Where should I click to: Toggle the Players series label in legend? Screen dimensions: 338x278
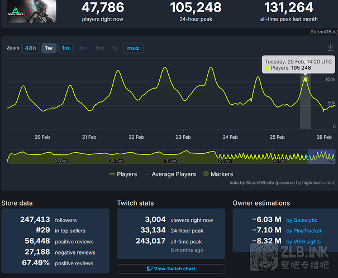(x=127, y=174)
